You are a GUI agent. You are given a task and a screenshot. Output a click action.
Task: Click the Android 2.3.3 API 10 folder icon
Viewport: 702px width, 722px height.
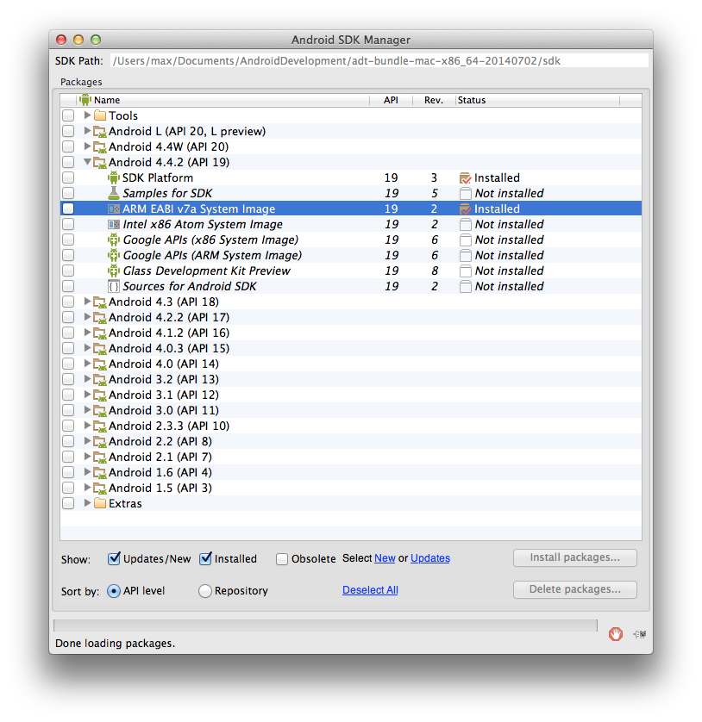[x=100, y=426]
